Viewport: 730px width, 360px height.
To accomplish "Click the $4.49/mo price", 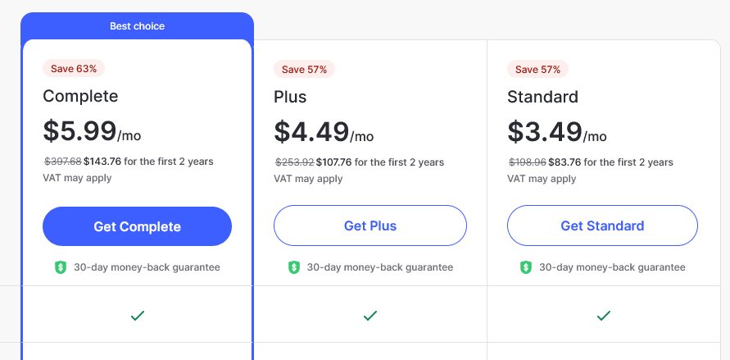I will [x=324, y=132].
